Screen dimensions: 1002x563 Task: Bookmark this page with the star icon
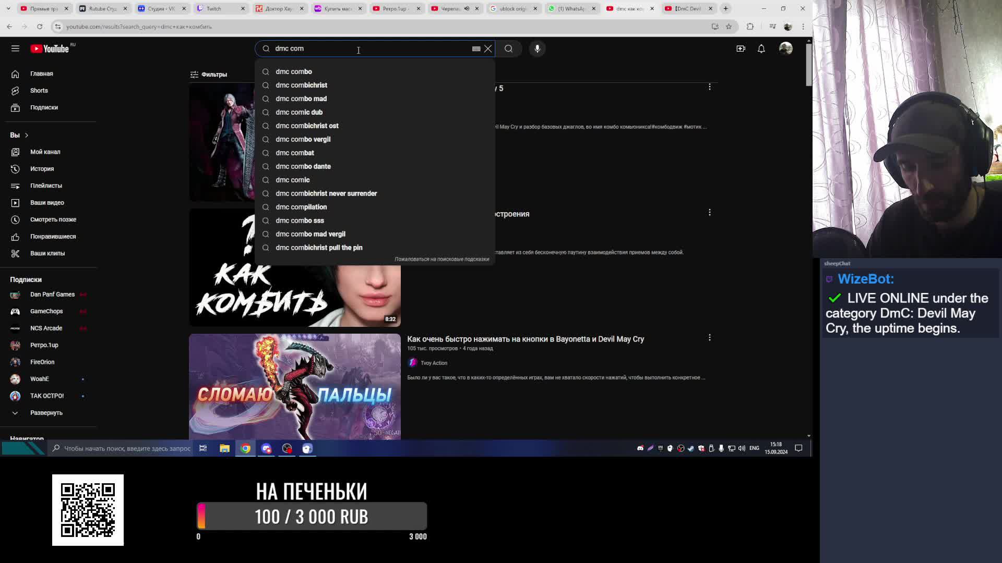729,27
